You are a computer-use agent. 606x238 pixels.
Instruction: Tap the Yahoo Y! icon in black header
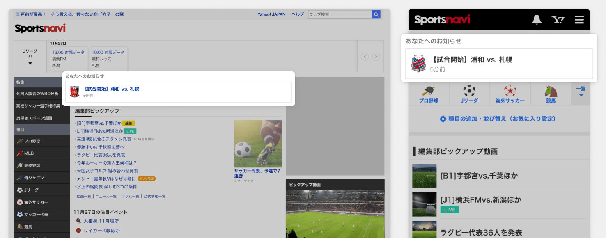coord(558,20)
